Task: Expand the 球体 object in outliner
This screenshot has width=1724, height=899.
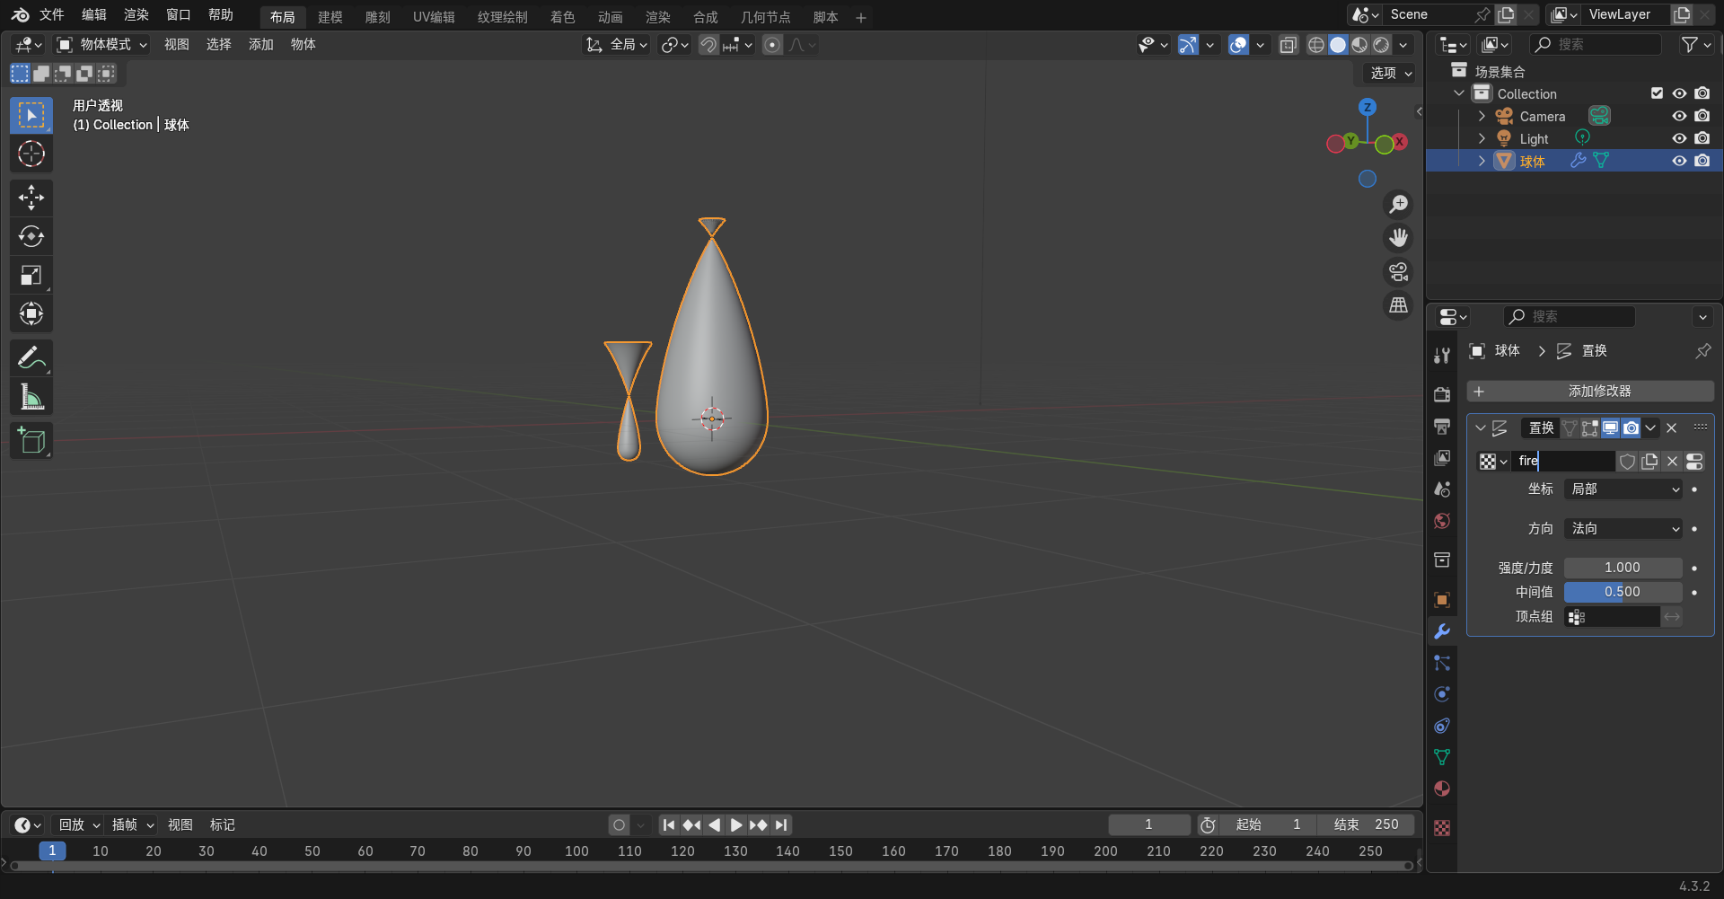Action: pos(1482,161)
